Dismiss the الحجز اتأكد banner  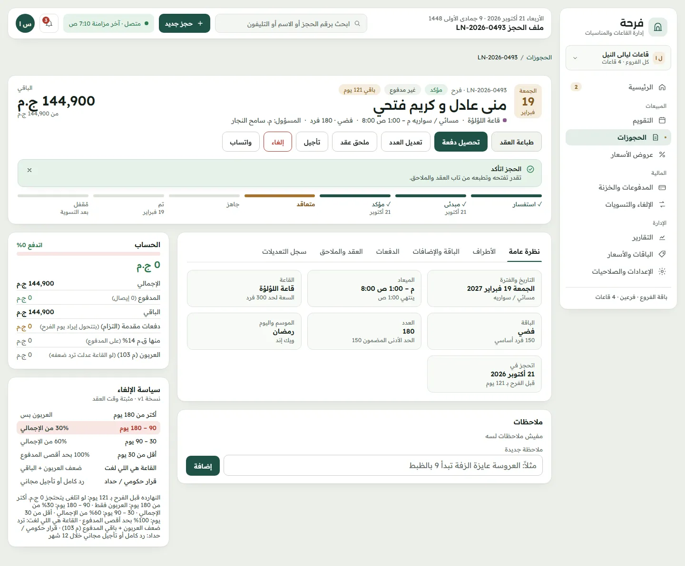click(29, 170)
